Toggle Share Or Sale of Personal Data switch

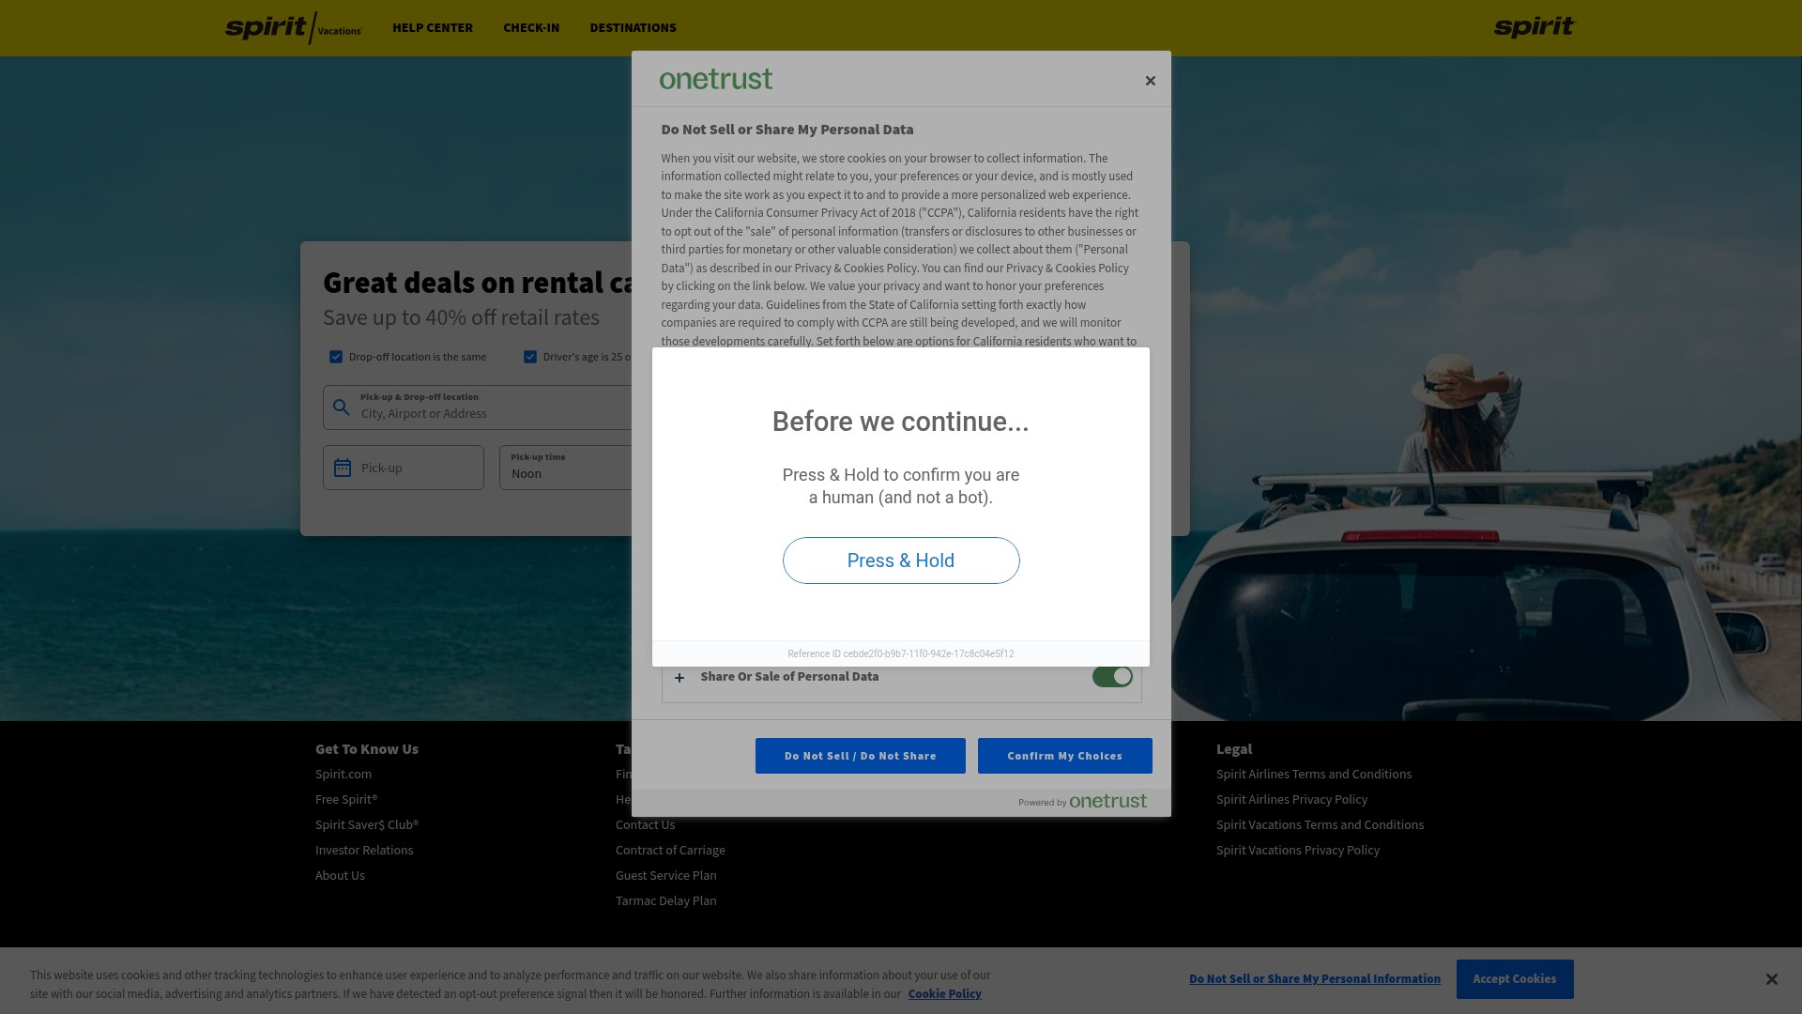(x=1112, y=677)
